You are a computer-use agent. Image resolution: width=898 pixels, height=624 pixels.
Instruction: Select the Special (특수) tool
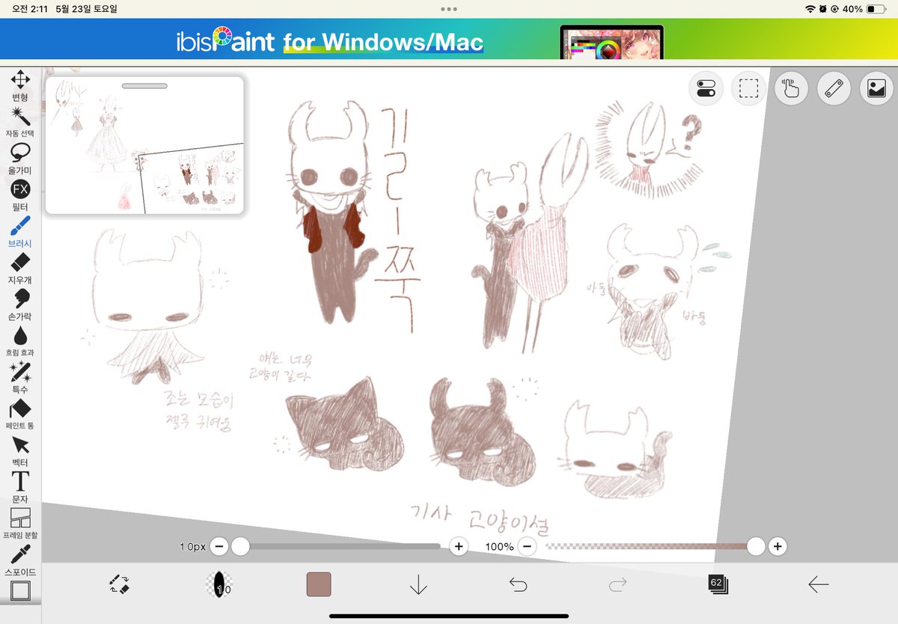(x=20, y=377)
